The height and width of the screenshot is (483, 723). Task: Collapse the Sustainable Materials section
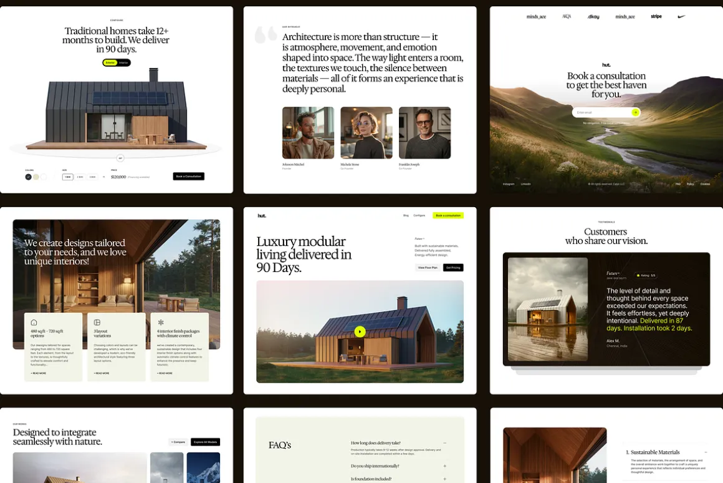point(706,452)
